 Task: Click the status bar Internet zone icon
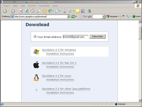(116, 104)
